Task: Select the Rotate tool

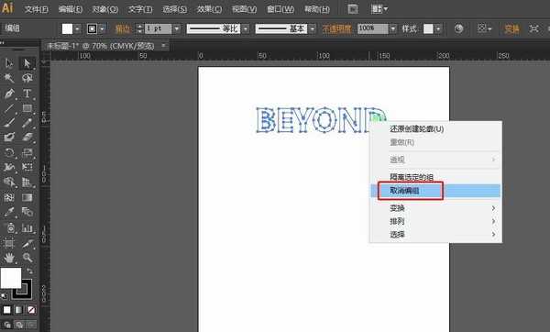Action: [x=9, y=152]
